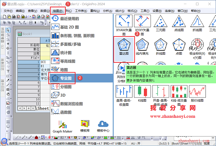Select the arrow drawing tool

click(8, 80)
